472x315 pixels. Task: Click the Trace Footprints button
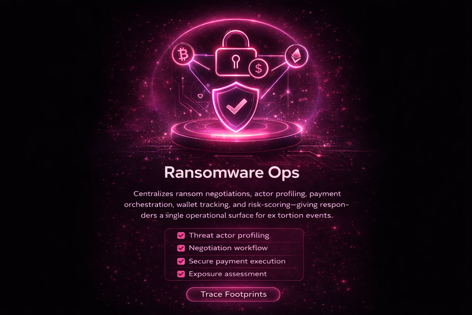coord(233,294)
